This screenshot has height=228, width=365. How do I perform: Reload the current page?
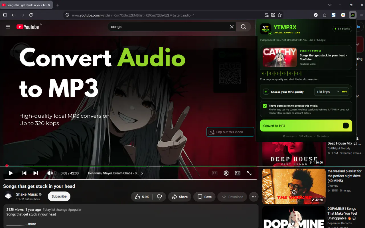coord(31,15)
